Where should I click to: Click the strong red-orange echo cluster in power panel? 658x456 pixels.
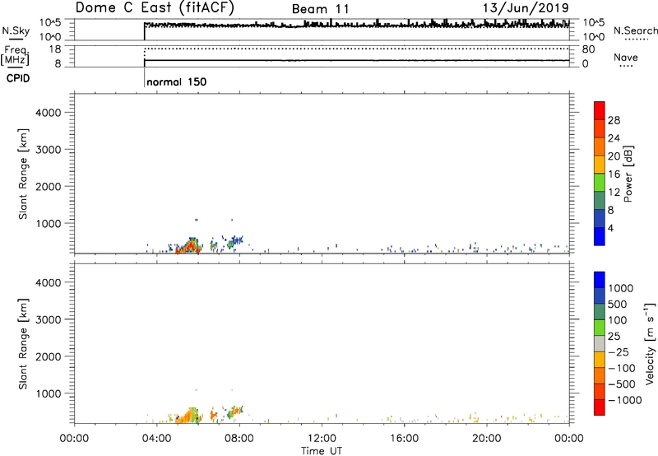(189, 246)
